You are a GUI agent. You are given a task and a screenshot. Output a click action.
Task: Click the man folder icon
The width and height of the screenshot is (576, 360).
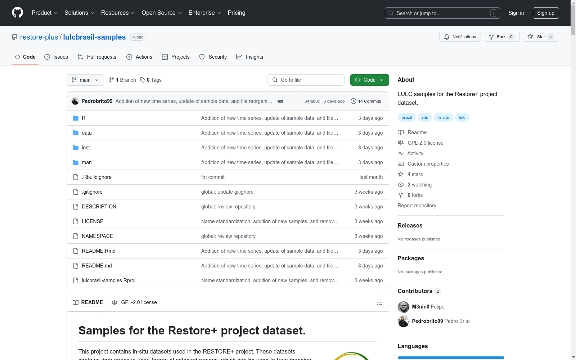(x=76, y=162)
